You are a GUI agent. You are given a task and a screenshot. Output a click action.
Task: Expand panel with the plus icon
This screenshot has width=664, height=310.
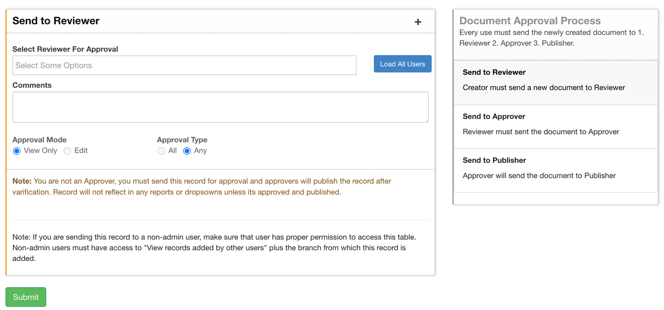pos(418,22)
